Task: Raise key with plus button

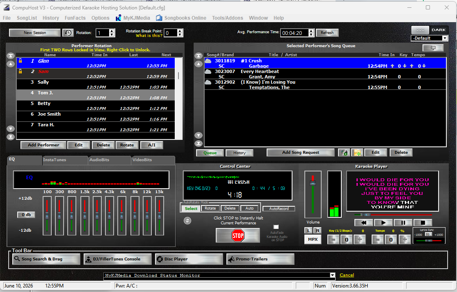Action: (360, 240)
